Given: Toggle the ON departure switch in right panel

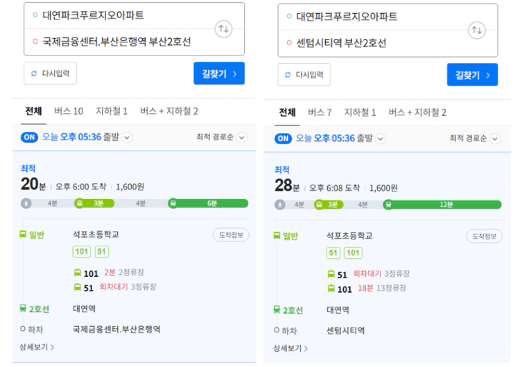Looking at the screenshot, I should [x=283, y=139].
